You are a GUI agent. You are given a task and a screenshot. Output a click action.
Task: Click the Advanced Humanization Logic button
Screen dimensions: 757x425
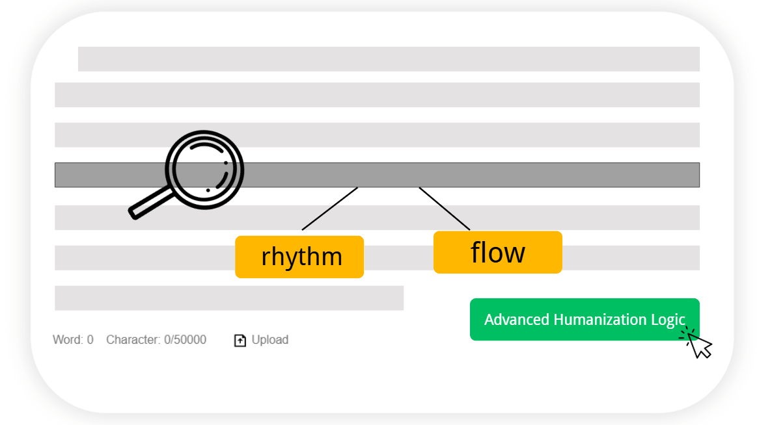click(584, 320)
